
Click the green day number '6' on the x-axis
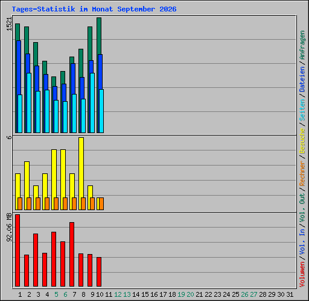[x=65, y=294]
